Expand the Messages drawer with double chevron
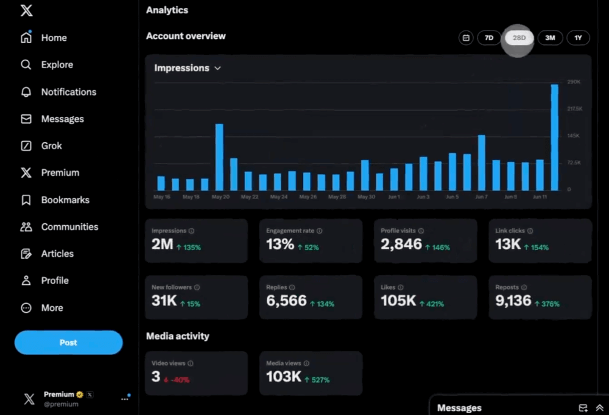 599,408
